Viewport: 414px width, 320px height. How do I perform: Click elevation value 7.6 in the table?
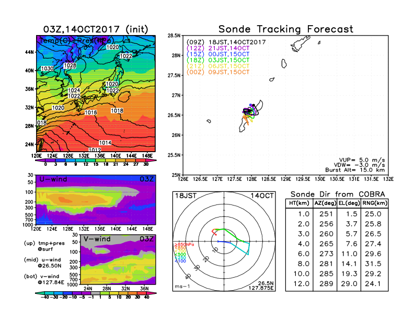pos(351,244)
